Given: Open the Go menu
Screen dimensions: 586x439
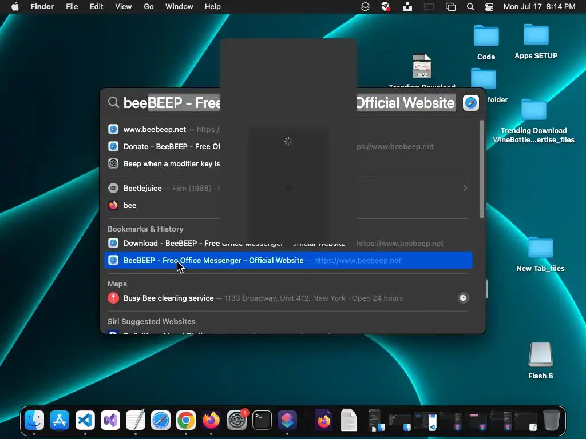Looking at the screenshot, I should point(149,7).
